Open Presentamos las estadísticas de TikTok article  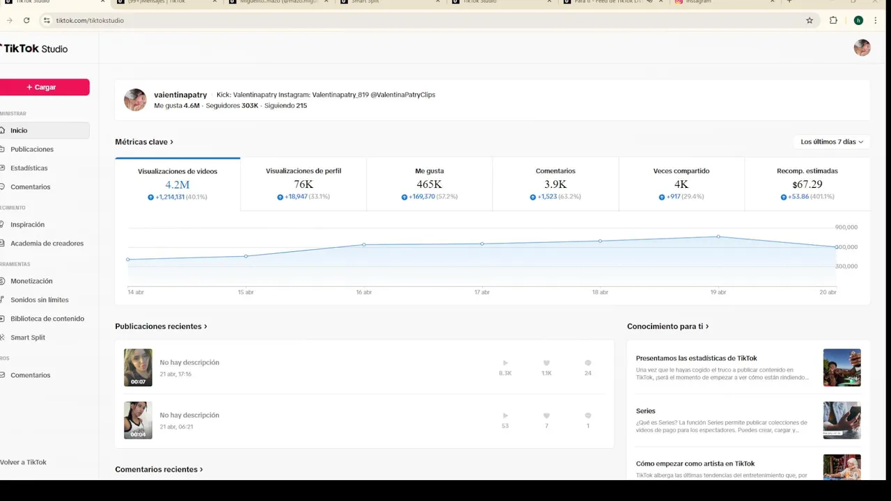[696, 358]
